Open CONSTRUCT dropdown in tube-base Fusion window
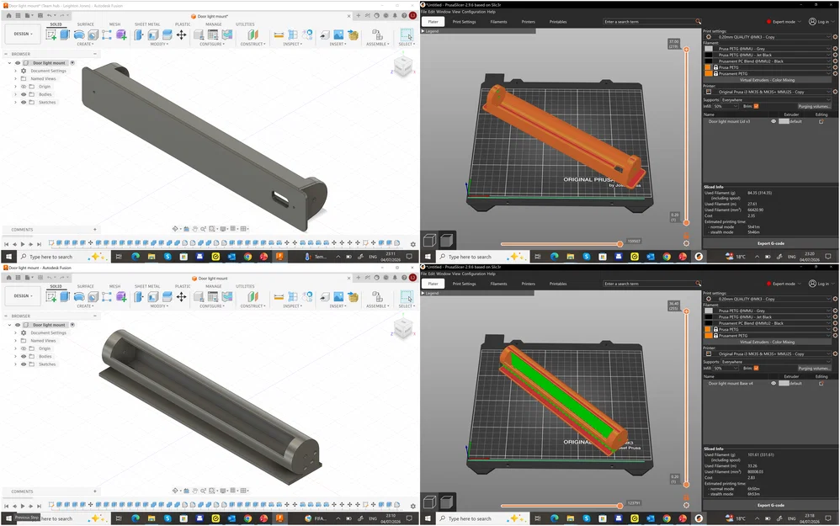Image resolution: width=840 pixels, height=526 pixels. tap(253, 306)
